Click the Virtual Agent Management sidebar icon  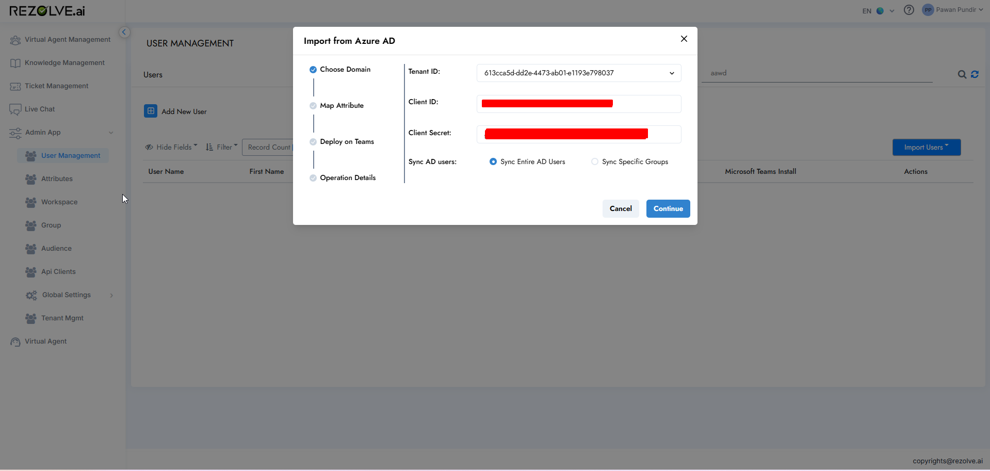tap(15, 40)
